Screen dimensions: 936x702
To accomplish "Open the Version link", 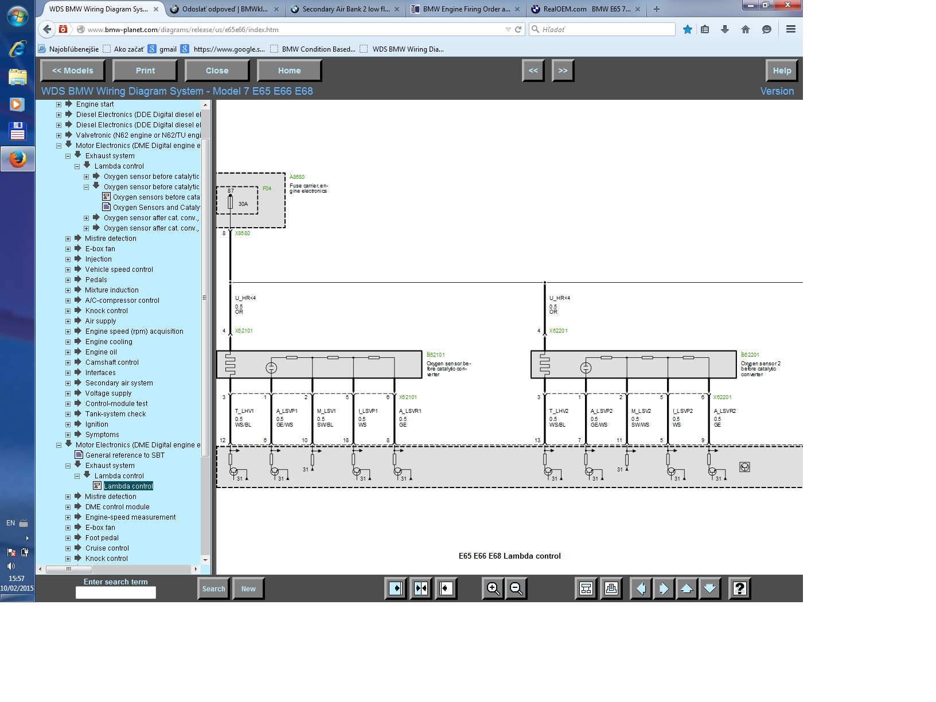I will pyautogui.click(x=777, y=91).
